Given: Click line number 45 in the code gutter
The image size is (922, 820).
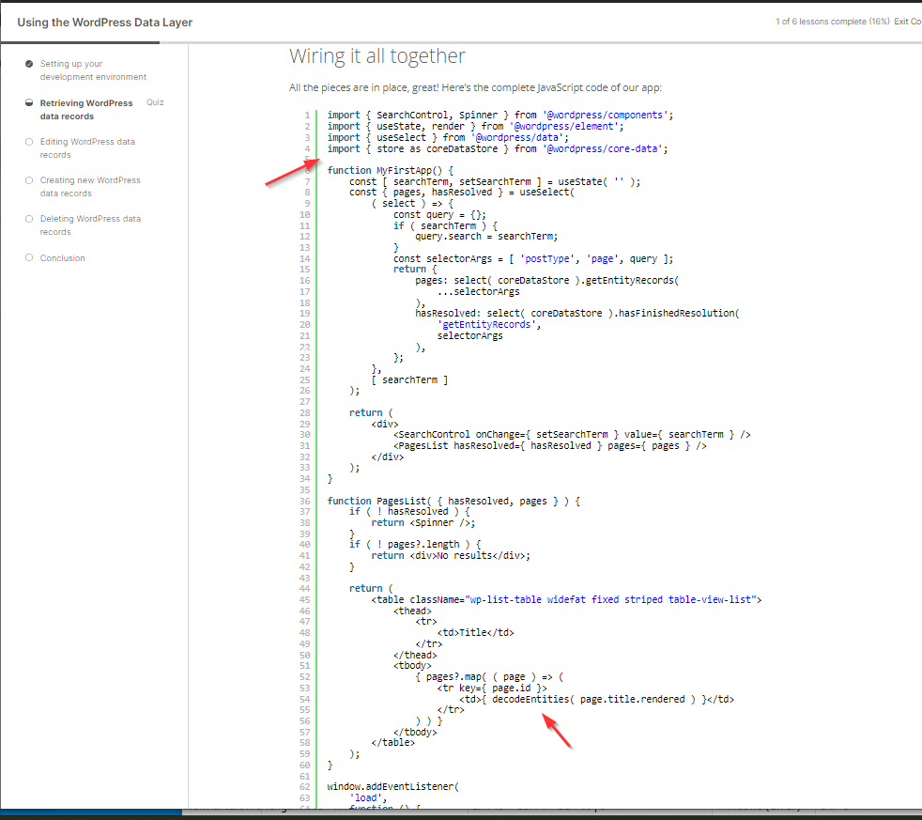Looking at the screenshot, I should [304, 600].
